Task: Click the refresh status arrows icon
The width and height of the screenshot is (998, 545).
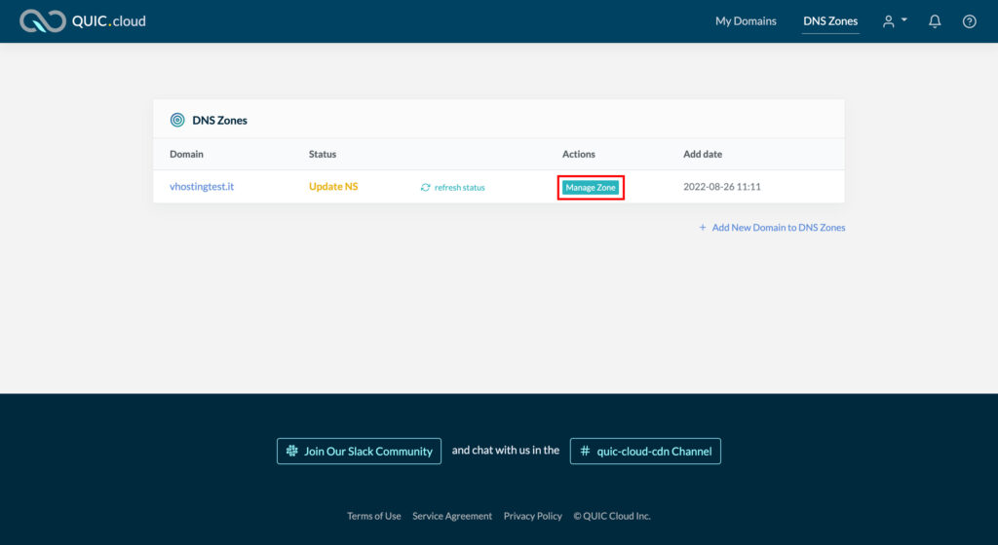Action: tap(425, 188)
